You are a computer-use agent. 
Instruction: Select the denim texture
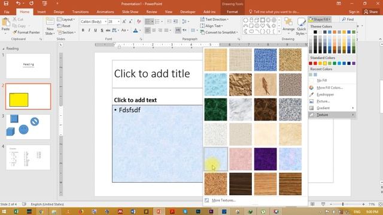(x=265, y=60)
